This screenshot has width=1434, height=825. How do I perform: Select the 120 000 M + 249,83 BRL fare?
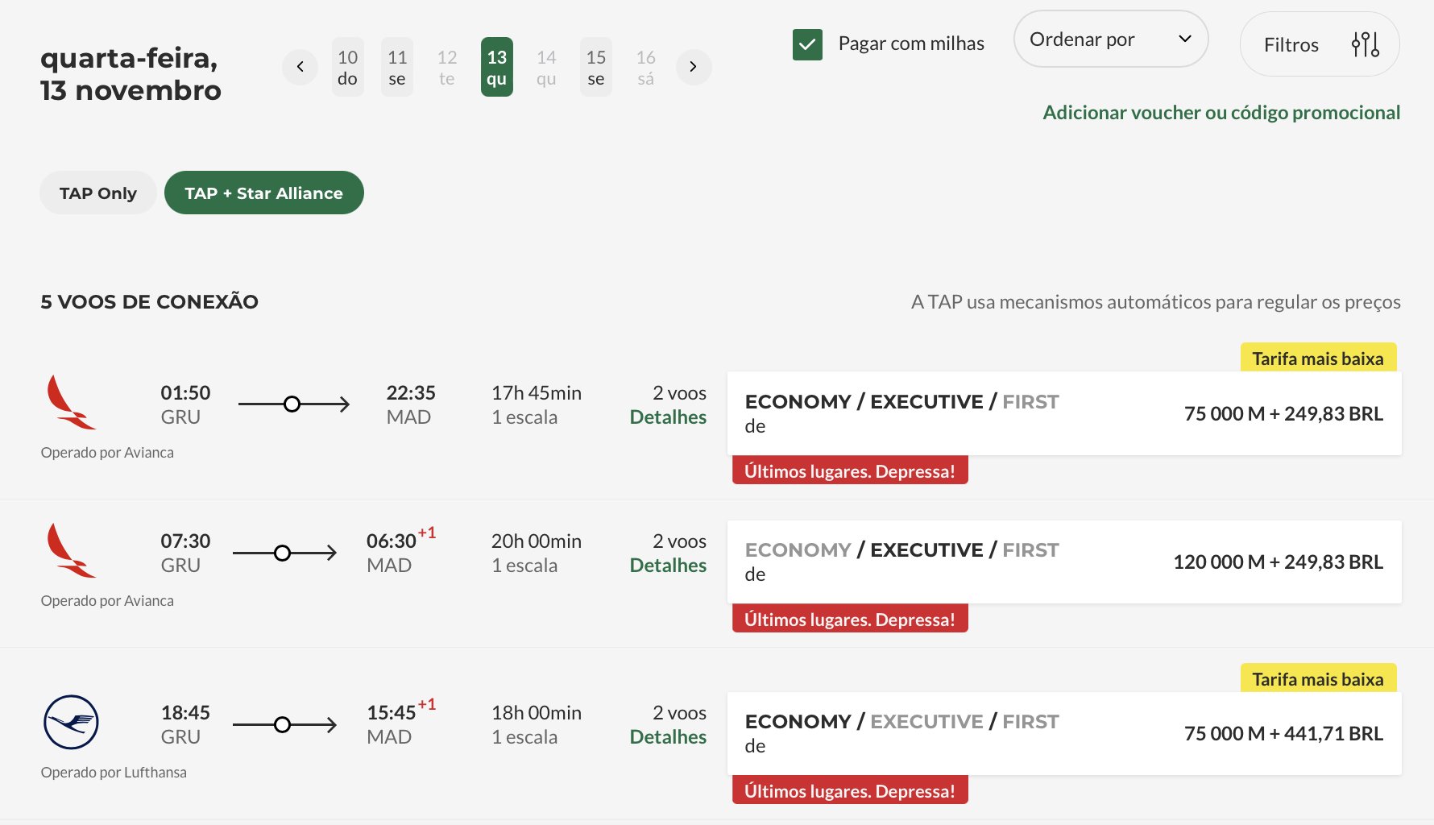pos(1064,562)
